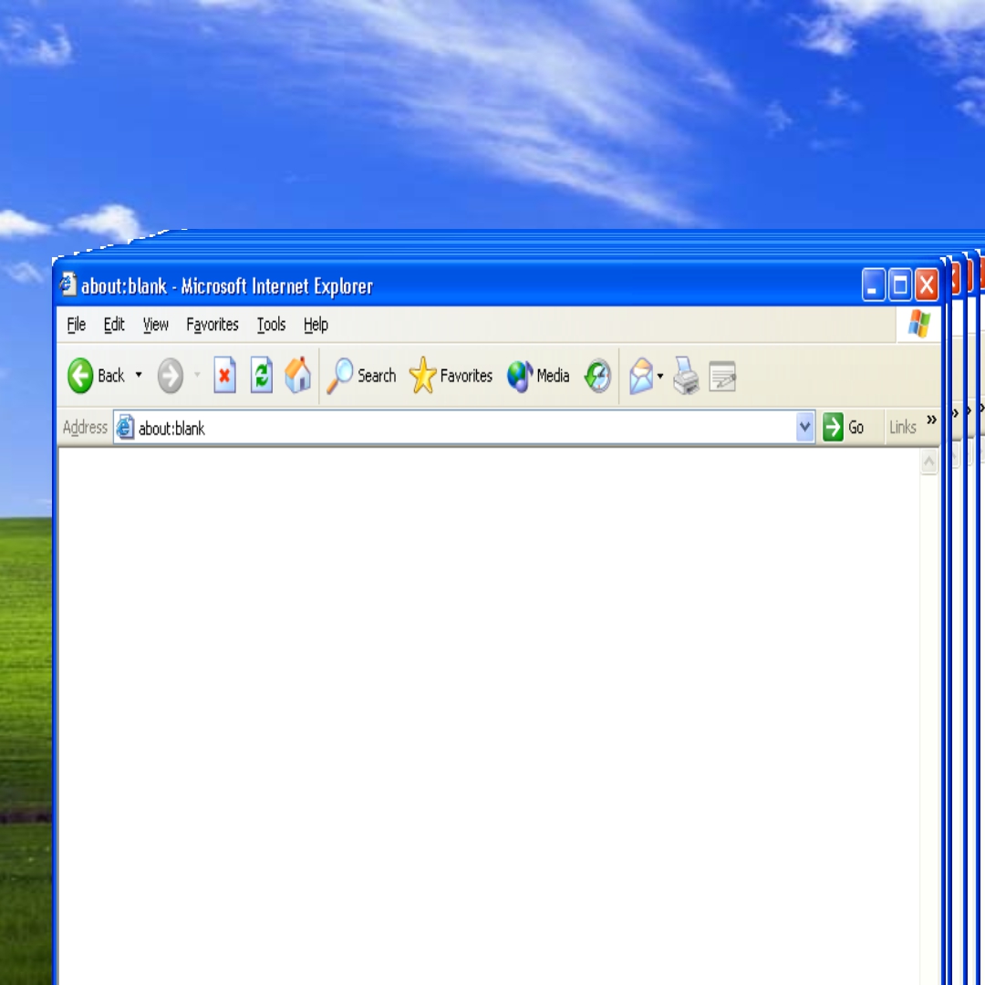Image resolution: width=985 pixels, height=985 pixels.
Task: Open the Edit menu
Action: 114,324
